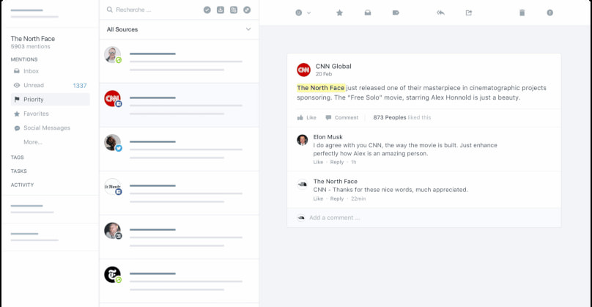Open the sentiment smiley dropdown in the toolbar

pyautogui.click(x=303, y=13)
